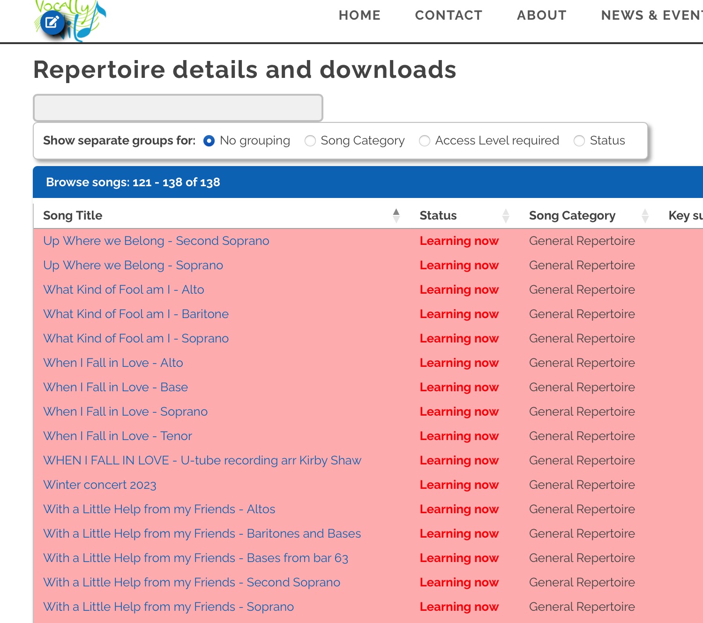Open What Kind of Fool am I - Alto

124,289
